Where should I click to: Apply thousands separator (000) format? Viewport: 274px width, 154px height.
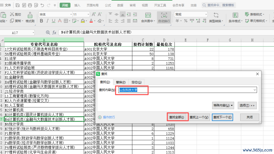pos(192,21)
